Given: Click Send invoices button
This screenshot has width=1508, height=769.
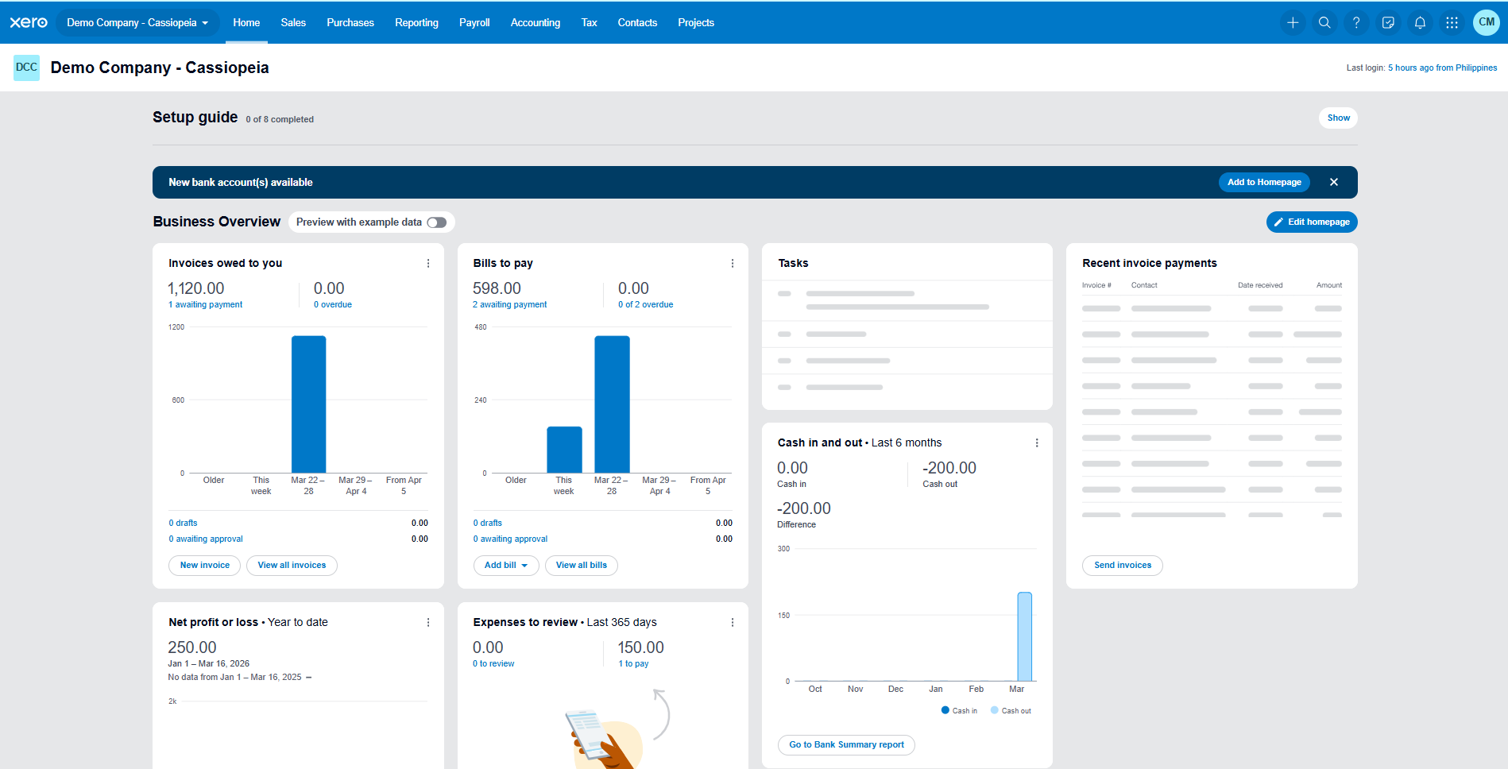Looking at the screenshot, I should (x=1123, y=565).
